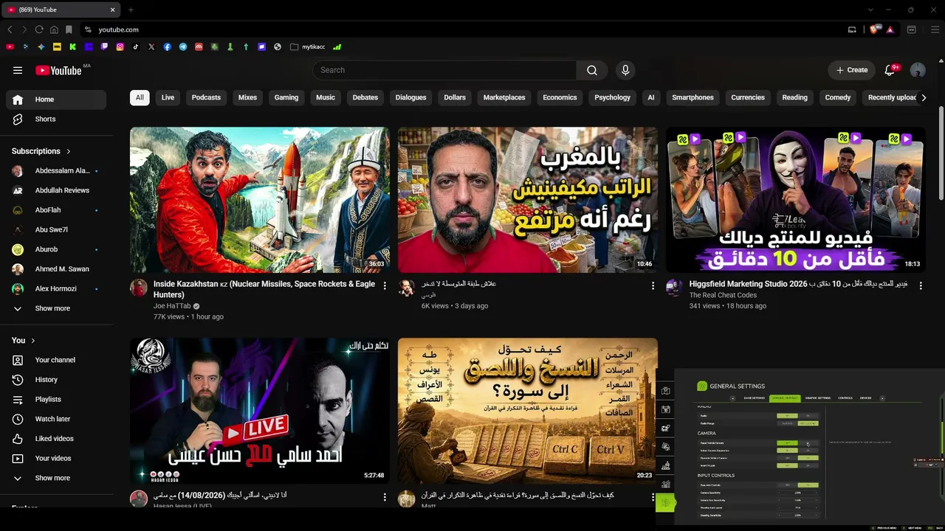Select the All filter chip

(140, 97)
